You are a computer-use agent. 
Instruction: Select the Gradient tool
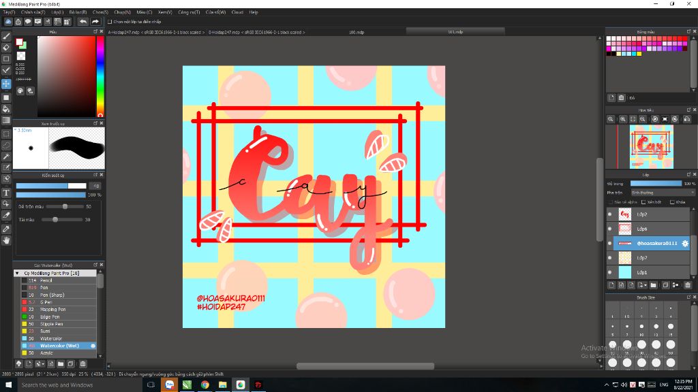(6, 120)
